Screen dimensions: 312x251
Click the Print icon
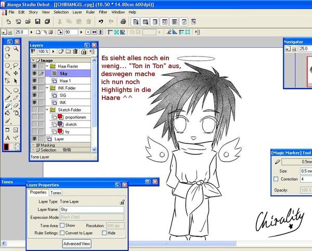(123, 21)
